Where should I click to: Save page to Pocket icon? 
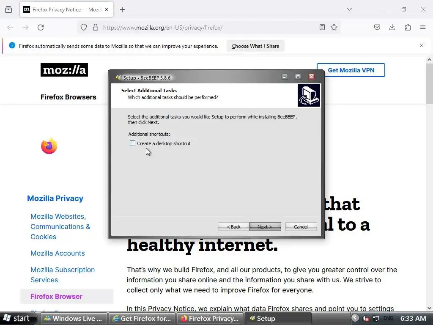point(377,28)
